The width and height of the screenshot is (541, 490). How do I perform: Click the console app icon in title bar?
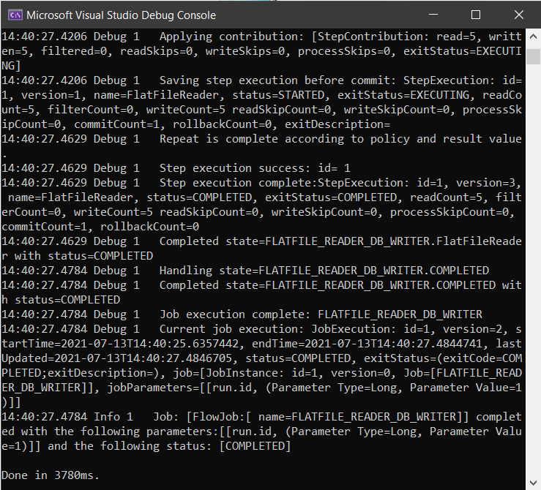(x=15, y=15)
